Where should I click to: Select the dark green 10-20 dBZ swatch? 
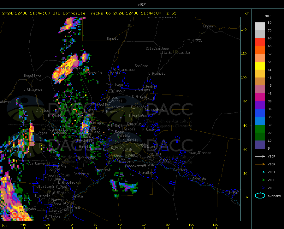tap(260, 137)
